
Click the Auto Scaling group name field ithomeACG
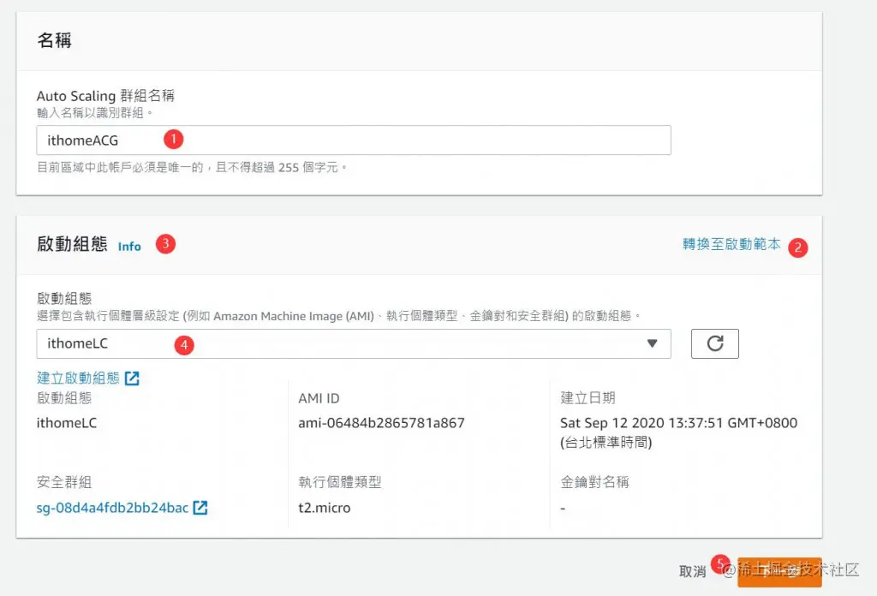coord(354,140)
